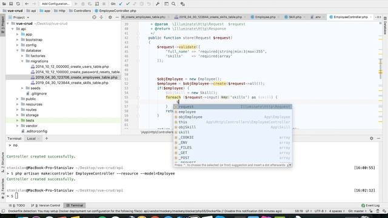The width and height of the screenshot is (388, 218).
Task: Open the TODO tool window
Action: (17, 205)
